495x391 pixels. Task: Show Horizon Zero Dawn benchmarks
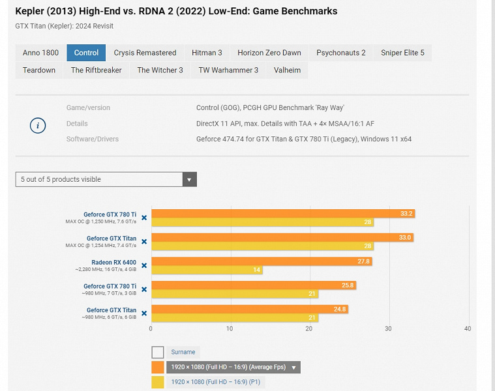click(269, 53)
